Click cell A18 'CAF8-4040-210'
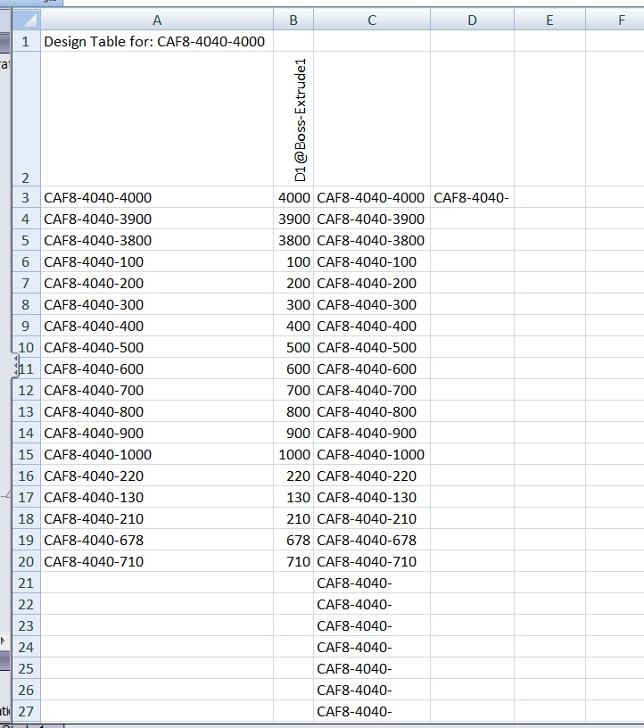The height and width of the screenshot is (728, 644). pyautogui.click(x=157, y=518)
